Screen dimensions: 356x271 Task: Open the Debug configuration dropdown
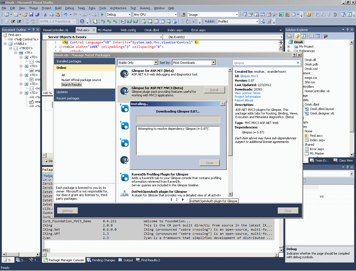click(x=130, y=14)
